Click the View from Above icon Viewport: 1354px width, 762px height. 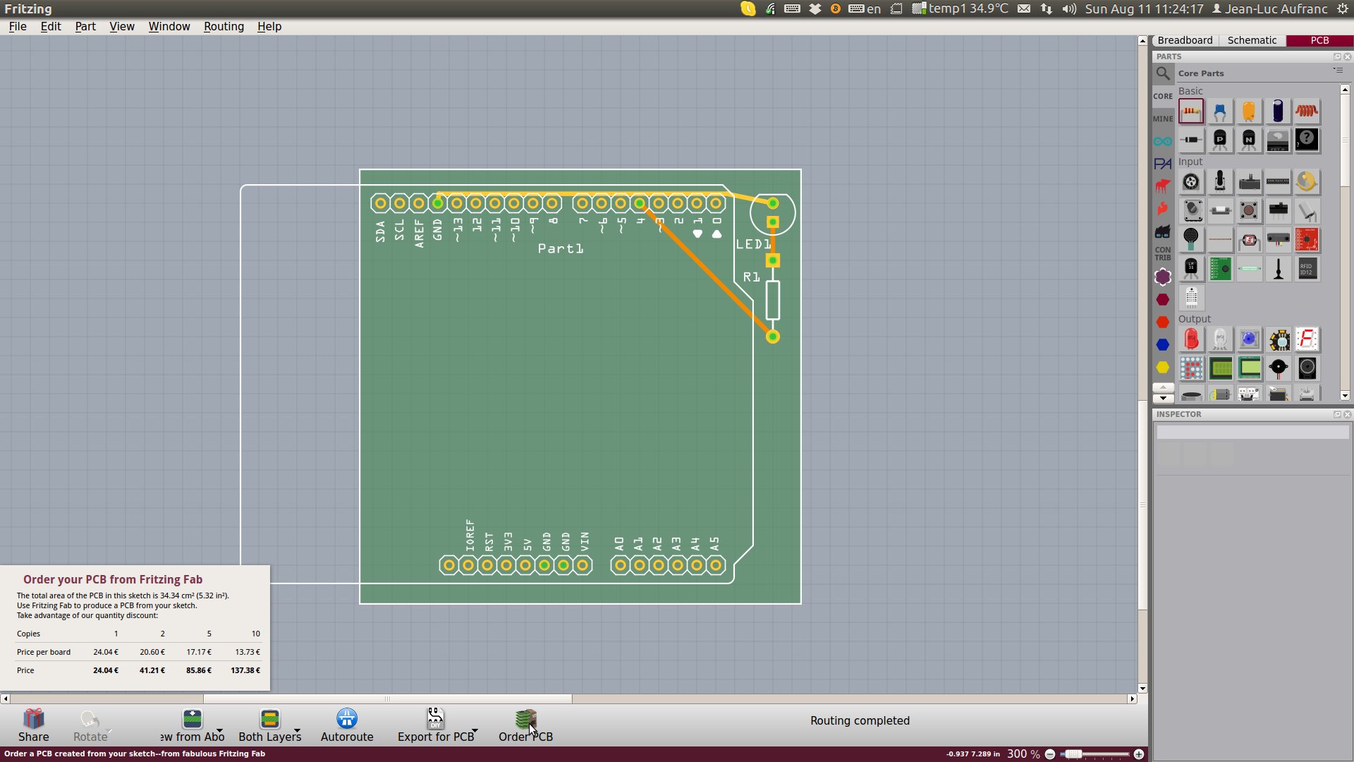click(193, 719)
